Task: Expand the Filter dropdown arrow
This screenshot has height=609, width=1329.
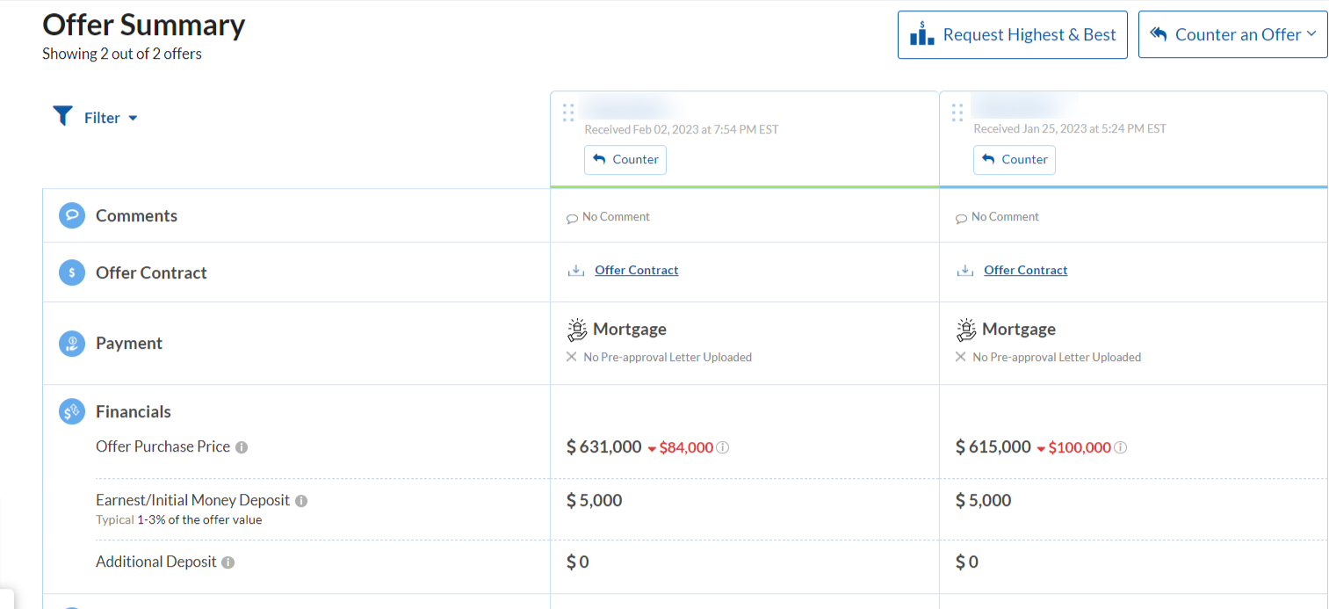Action: pos(133,118)
